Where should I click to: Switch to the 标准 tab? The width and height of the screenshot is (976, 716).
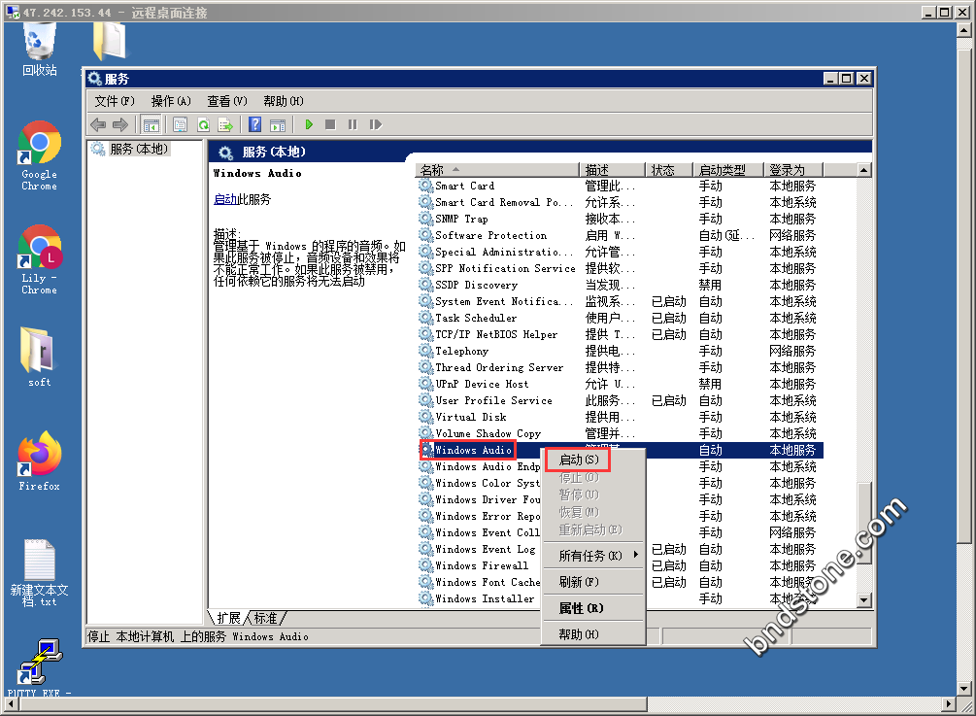tap(265, 618)
